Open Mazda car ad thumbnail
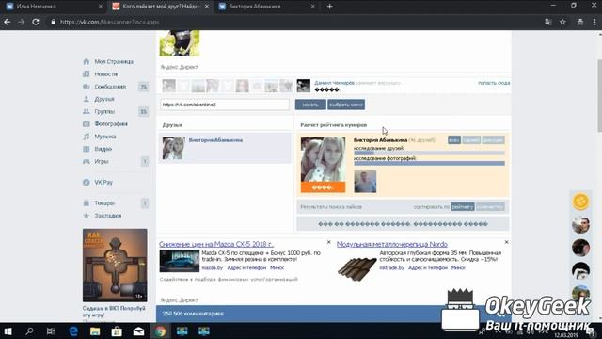 pyautogui.click(x=180, y=261)
